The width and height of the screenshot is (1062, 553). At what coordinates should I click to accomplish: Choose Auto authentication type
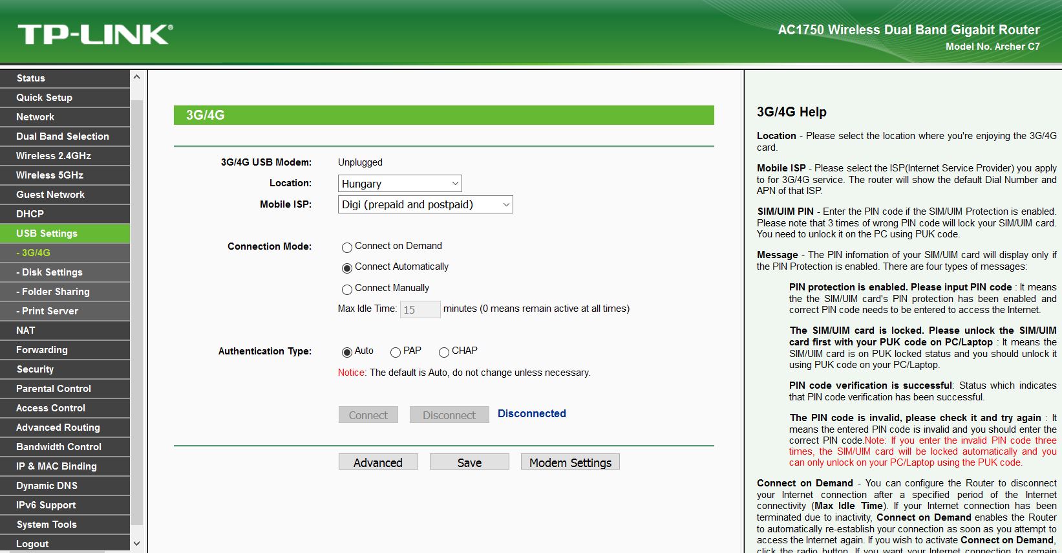347,352
